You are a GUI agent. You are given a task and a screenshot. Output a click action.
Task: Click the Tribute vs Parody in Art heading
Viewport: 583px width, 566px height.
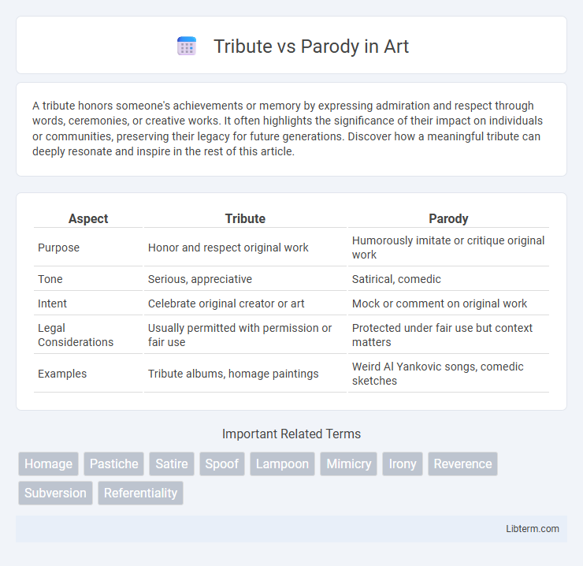(311, 47)
